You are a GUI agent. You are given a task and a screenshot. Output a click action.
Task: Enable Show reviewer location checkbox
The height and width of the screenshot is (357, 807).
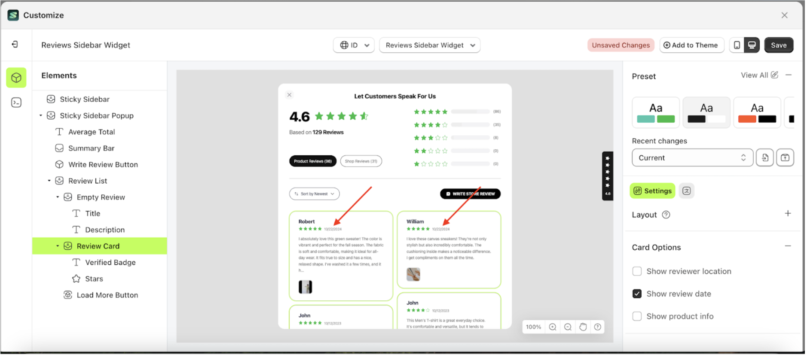click(x=637, y=271)
